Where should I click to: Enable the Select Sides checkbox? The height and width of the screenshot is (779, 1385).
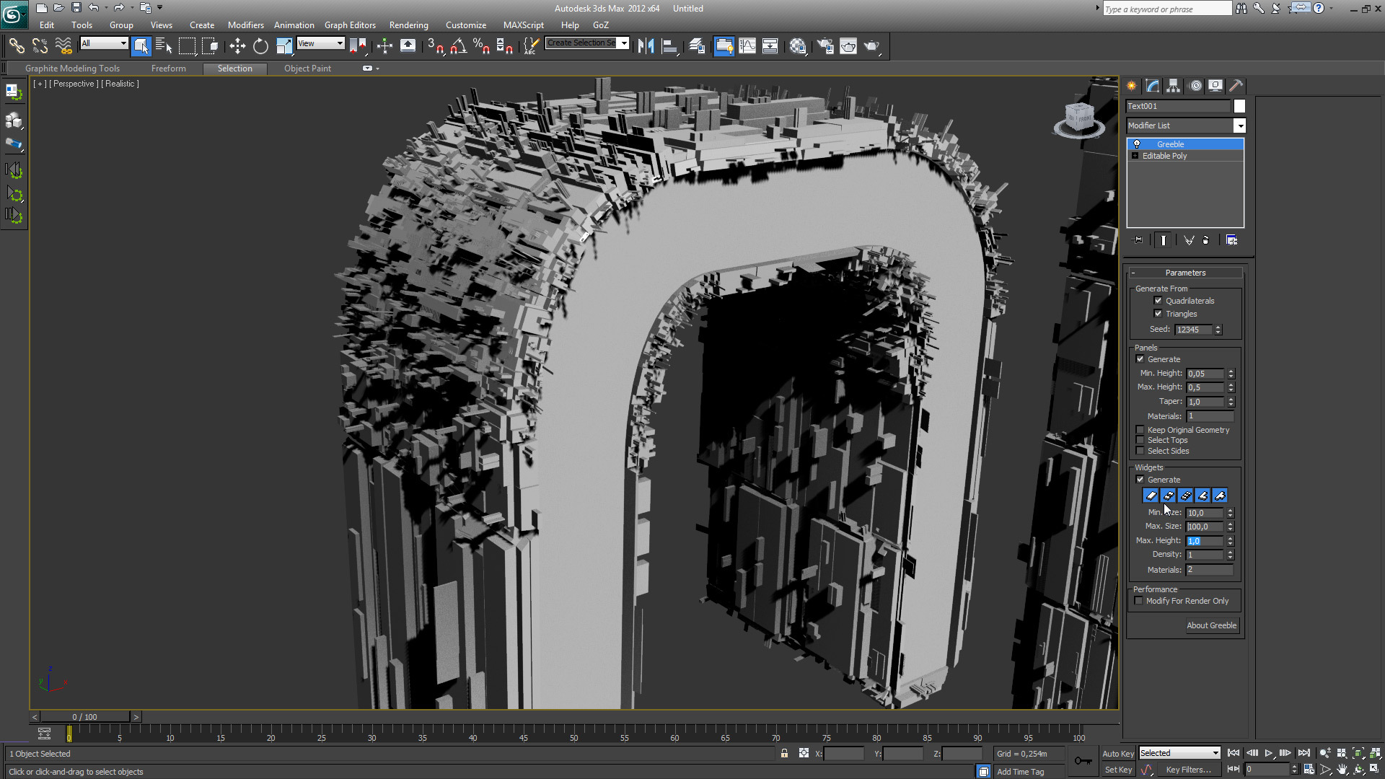tap(1140, 451)
